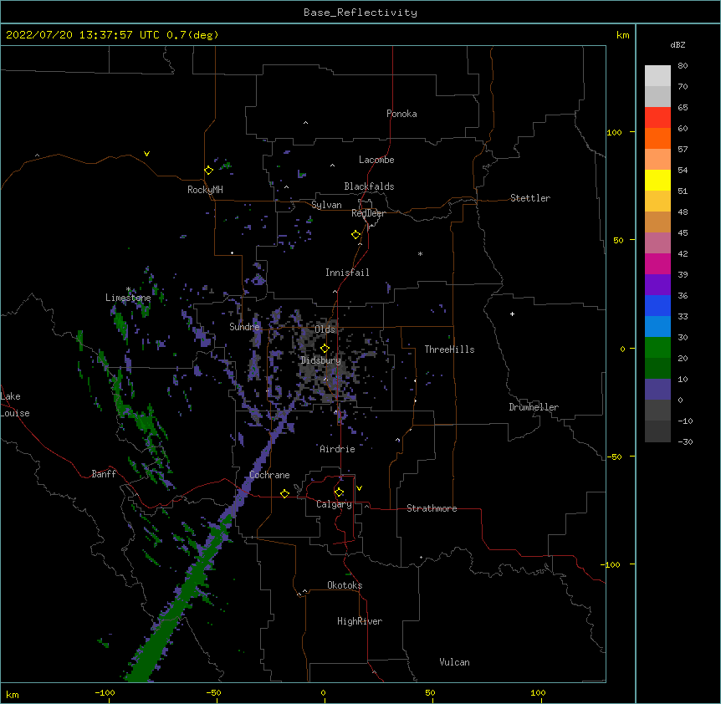
Task: Click the Limestone label
Action: coord(128,298)
